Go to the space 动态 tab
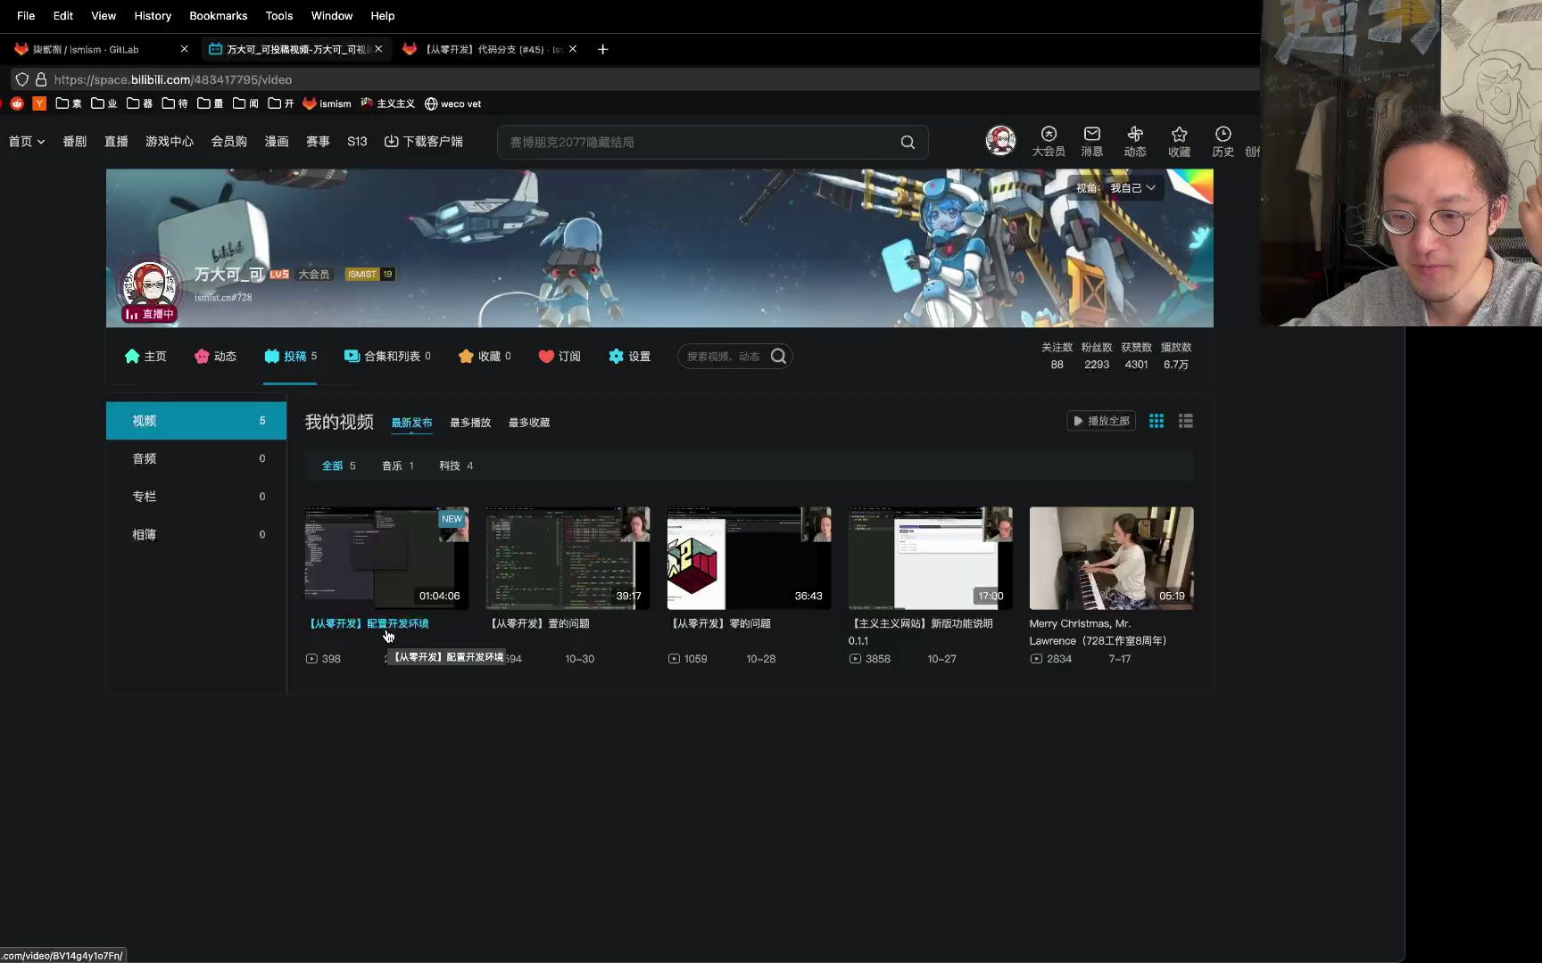Viewport: 1542px width, 963px height. (x=215, y=356)
